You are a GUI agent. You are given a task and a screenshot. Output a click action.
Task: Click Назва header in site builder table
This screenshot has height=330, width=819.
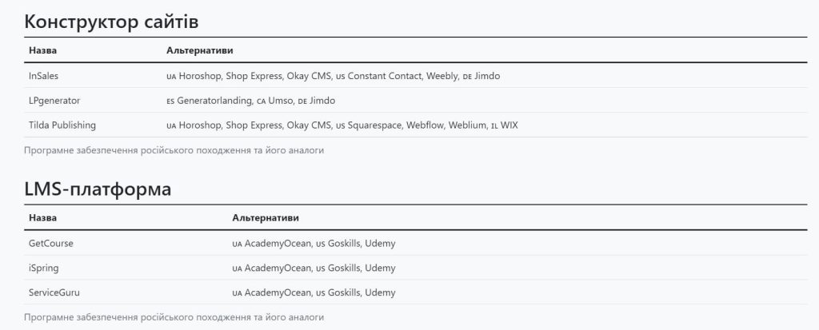43,50
